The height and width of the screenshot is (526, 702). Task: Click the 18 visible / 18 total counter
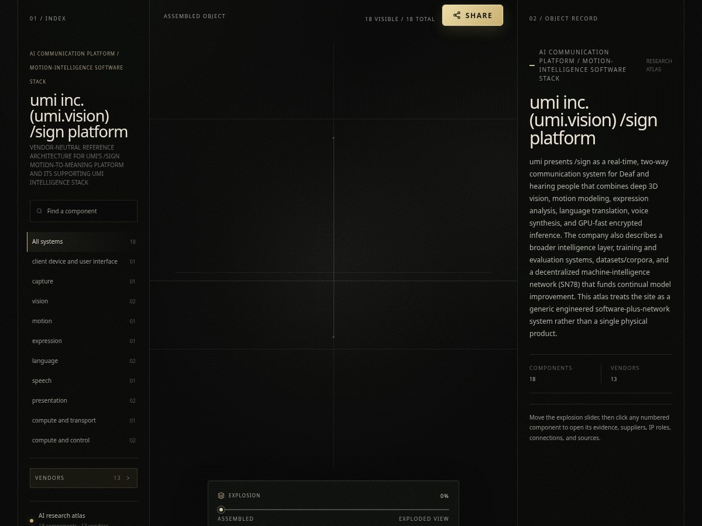(x=400, y=19)
